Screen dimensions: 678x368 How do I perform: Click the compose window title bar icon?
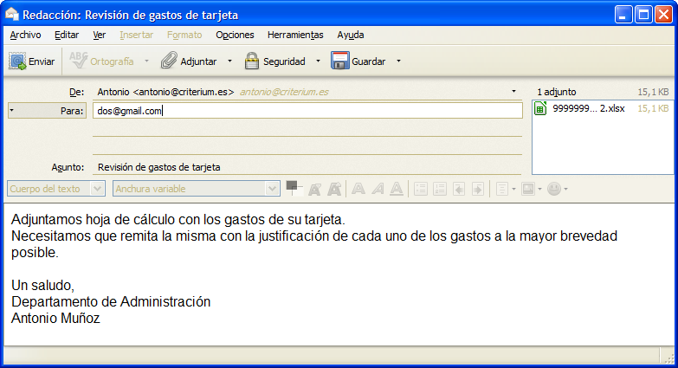coord(11,14)
